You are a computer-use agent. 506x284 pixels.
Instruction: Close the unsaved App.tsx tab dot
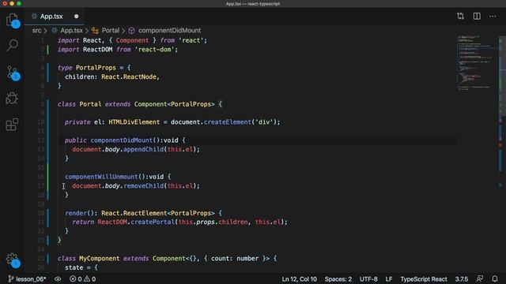(x=76, y=17)
